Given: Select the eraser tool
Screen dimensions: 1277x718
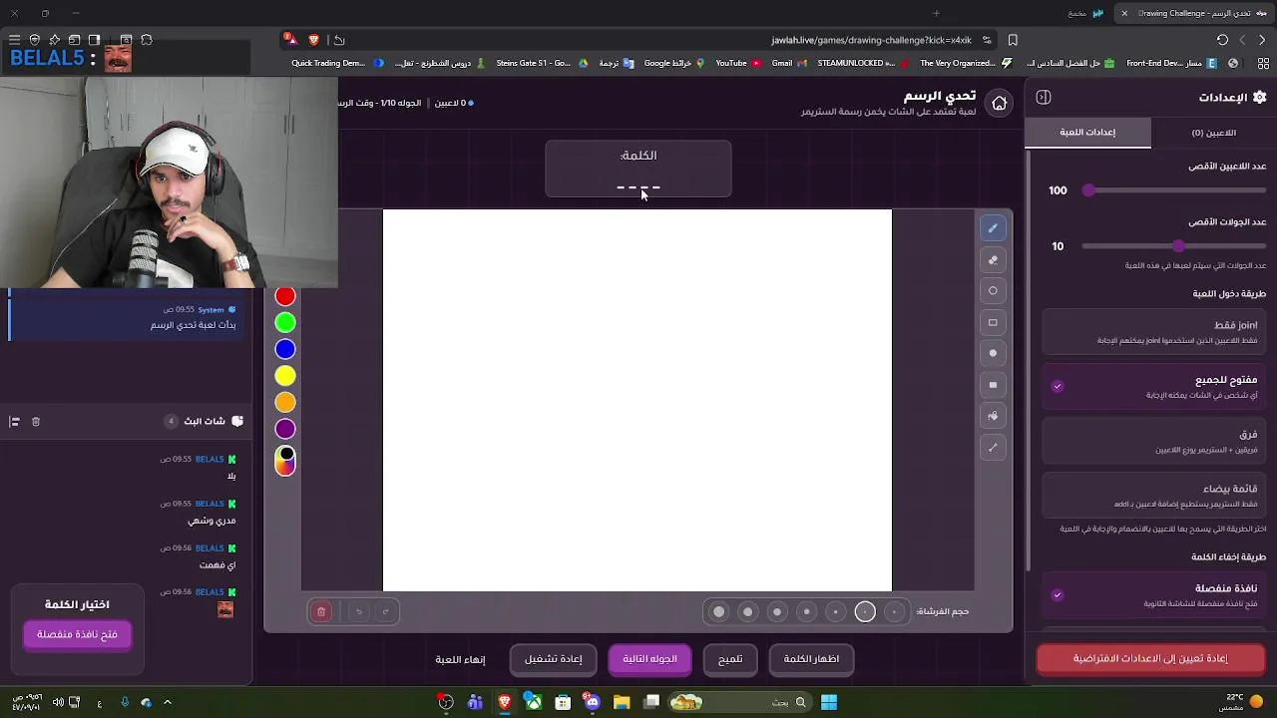Looking at the screenshot, I should (x=993, y=260).
